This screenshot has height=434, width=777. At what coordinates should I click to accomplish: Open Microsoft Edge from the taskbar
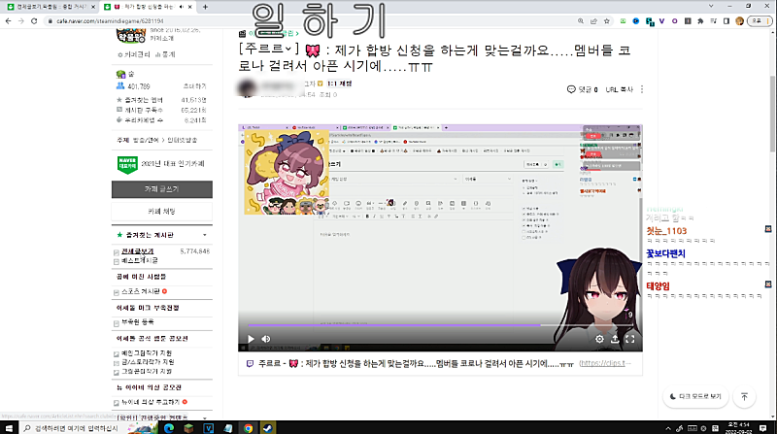[169, 428]
